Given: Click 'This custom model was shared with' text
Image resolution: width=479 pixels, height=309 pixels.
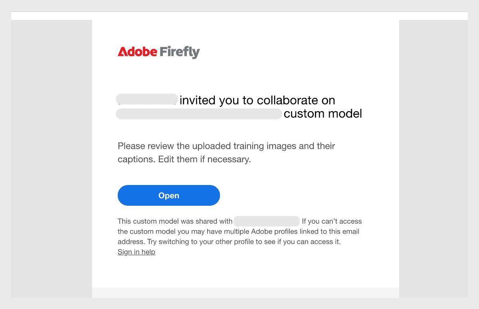Looking at the screenshot, I should [x=175, y=221].
